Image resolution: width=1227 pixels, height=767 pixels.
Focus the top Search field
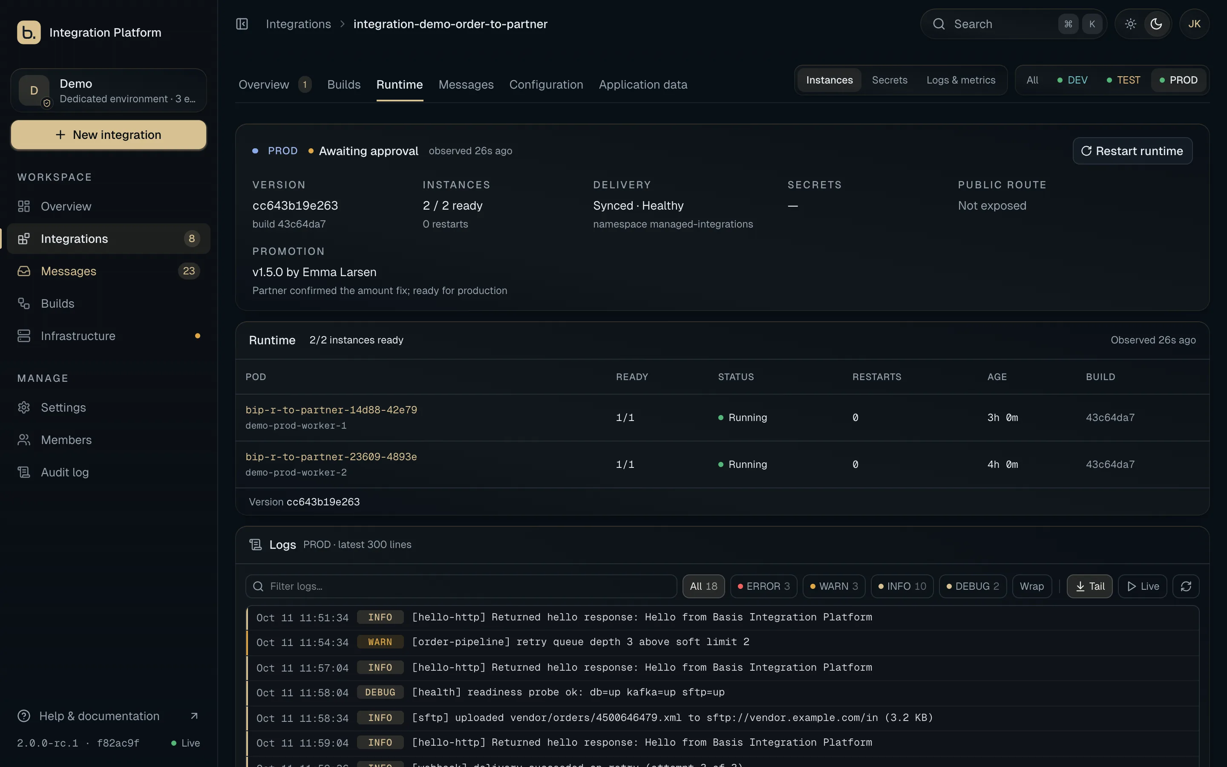tap(1014, 24)
